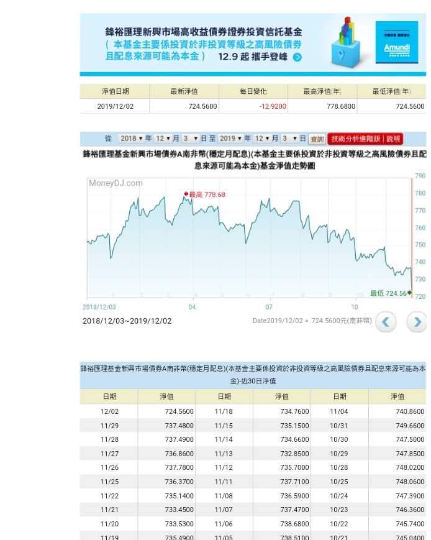The image size is (431, 540).
Task: Click the value 733.4500 for 11/21
Action: (x=179, y=510)
